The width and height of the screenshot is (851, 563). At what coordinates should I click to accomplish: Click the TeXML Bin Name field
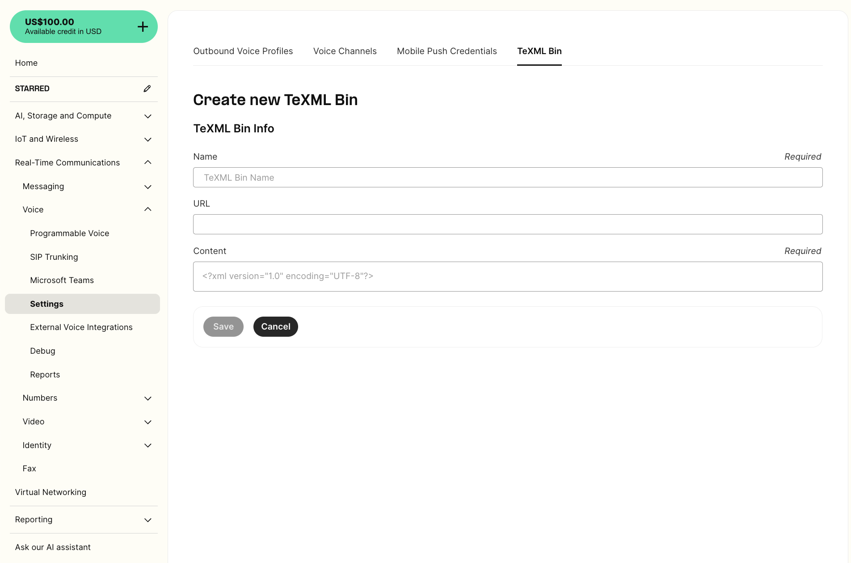(x=507, y=177)
